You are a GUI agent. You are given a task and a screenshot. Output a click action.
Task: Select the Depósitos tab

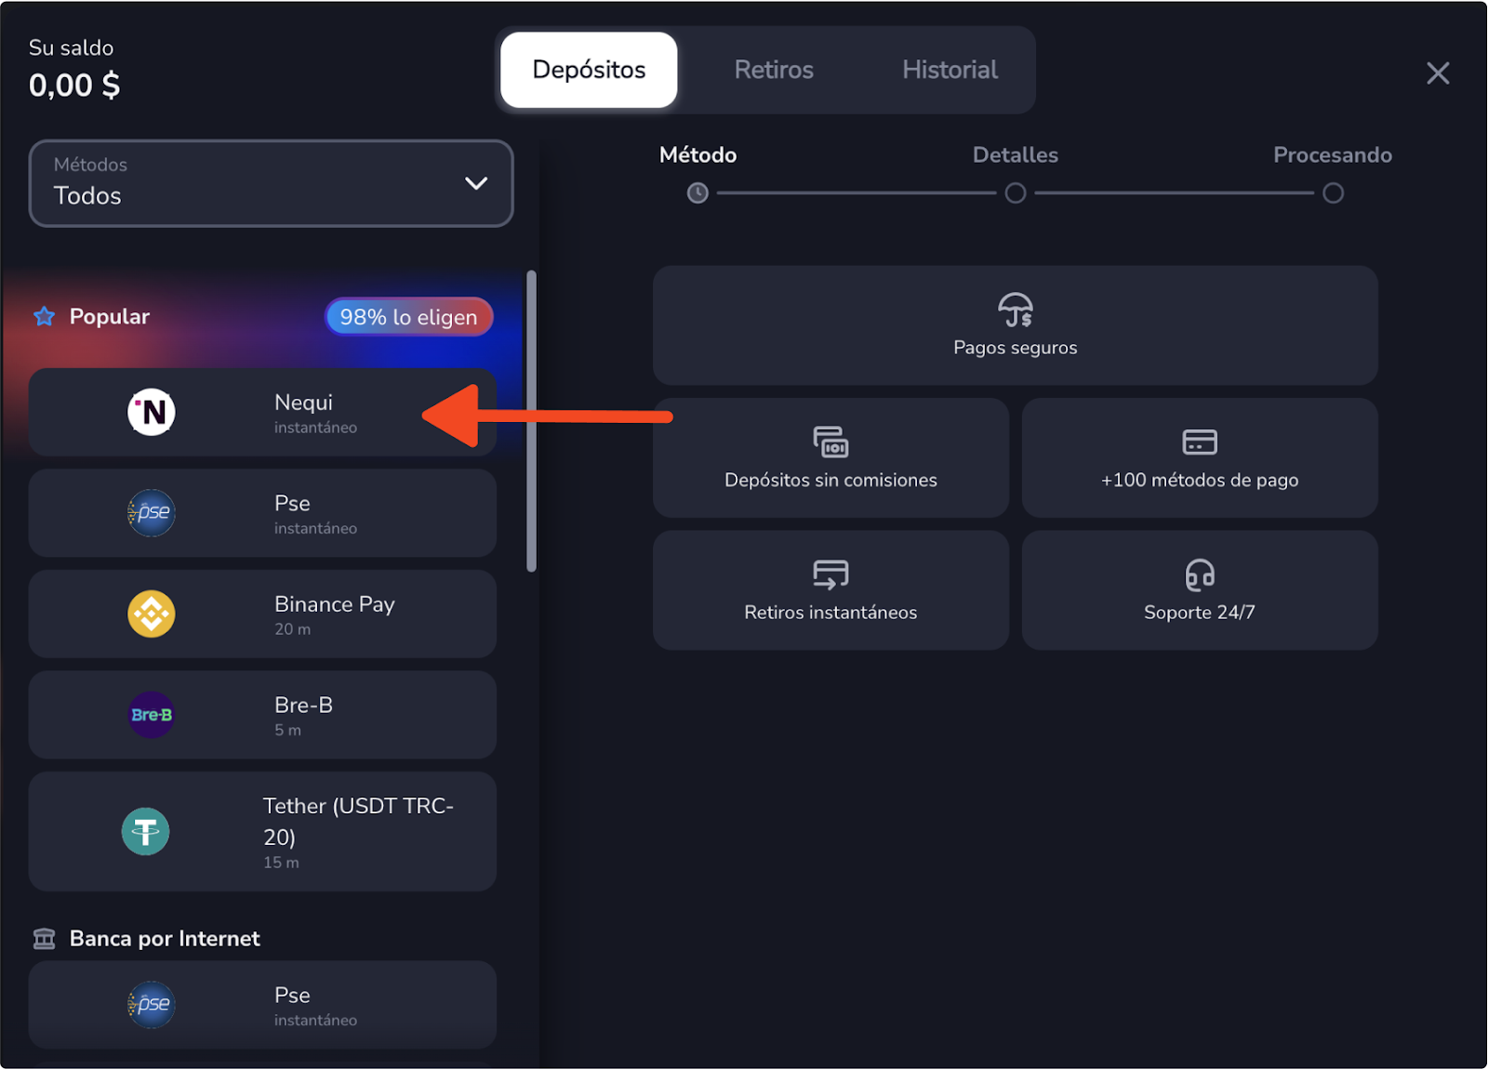589,71
